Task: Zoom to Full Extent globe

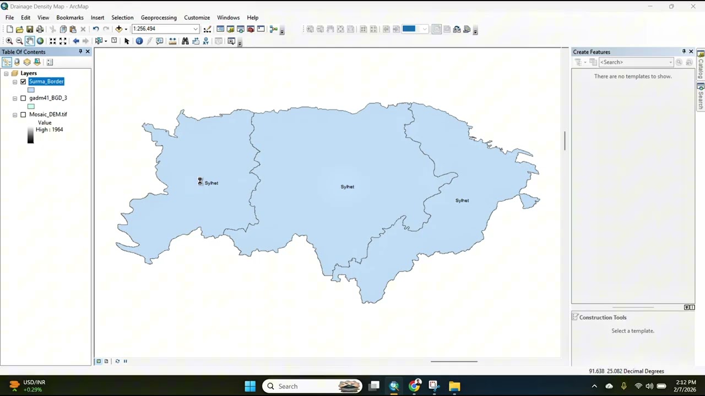Action: pos(40,41)
